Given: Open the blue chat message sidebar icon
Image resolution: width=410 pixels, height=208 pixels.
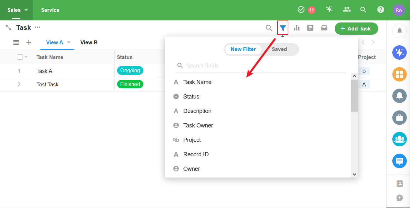Looking at the screenshot, I should [399, 161].
